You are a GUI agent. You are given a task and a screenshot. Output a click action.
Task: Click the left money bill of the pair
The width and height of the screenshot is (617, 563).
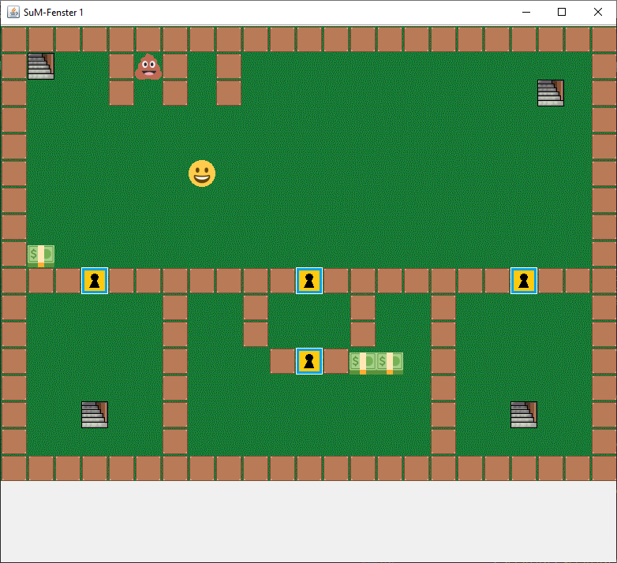363,364
